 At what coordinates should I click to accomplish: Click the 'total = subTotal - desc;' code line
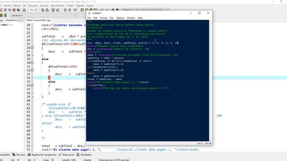click(64, 146)
